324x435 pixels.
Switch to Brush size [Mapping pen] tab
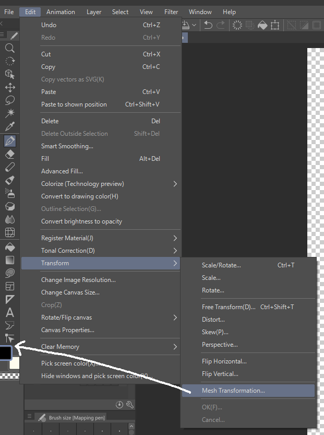[x=71, y=418]
